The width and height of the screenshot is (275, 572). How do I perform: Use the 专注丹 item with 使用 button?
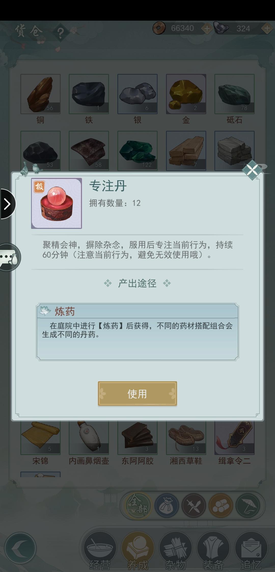[x=137, y=394]
